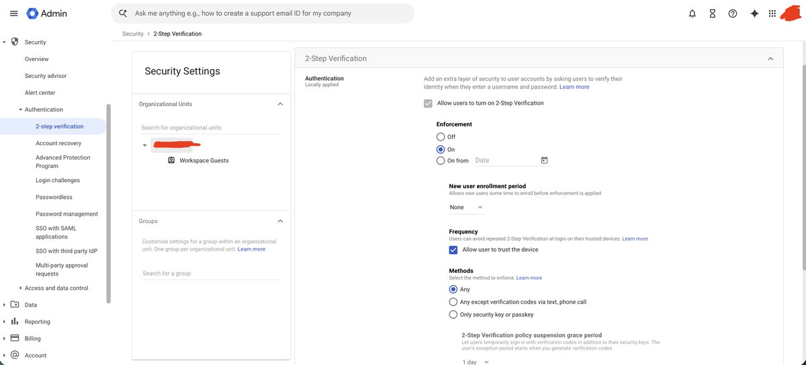Click Learn more in Methods section
The image size is (806, 365).
click(x=529, y=278)
